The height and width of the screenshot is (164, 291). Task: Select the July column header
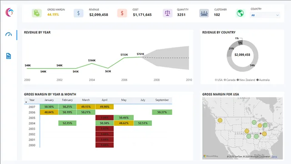143,100
